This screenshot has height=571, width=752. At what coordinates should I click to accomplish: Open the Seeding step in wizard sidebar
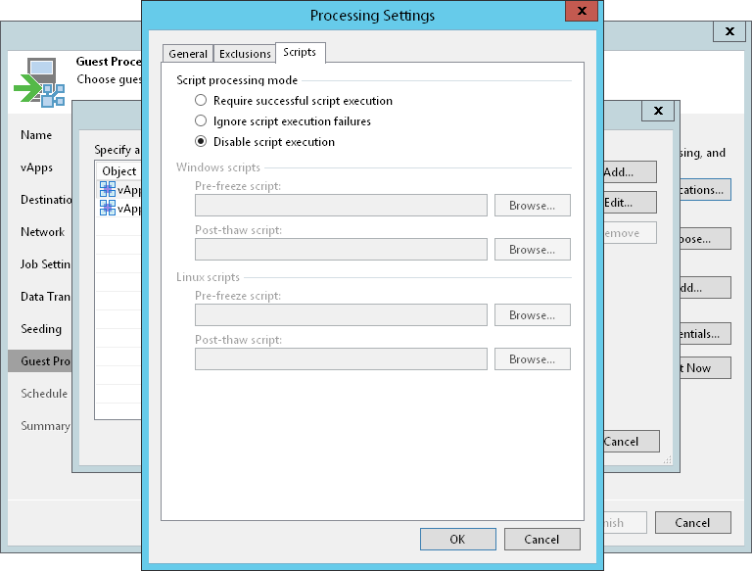click(x=41, y=329)
